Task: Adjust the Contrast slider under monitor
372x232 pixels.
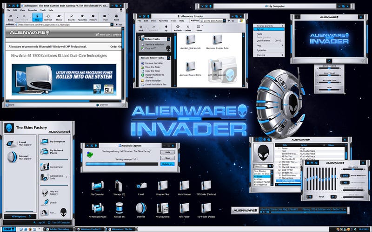Action: tap(329, 76)
